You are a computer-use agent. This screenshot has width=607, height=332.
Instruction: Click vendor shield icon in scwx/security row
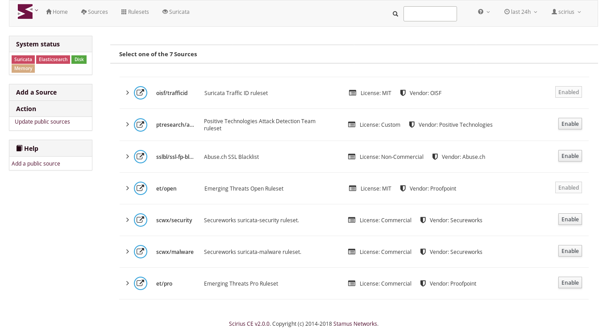point(423,220)
